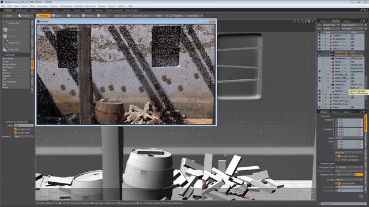Click the viewport pan move icon

point(295,21)
